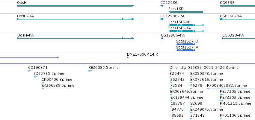Select the Dmel_dig_016385_0651_3426.3prime label
This screenshot has height=120, width=255.
tap(204, 68)
